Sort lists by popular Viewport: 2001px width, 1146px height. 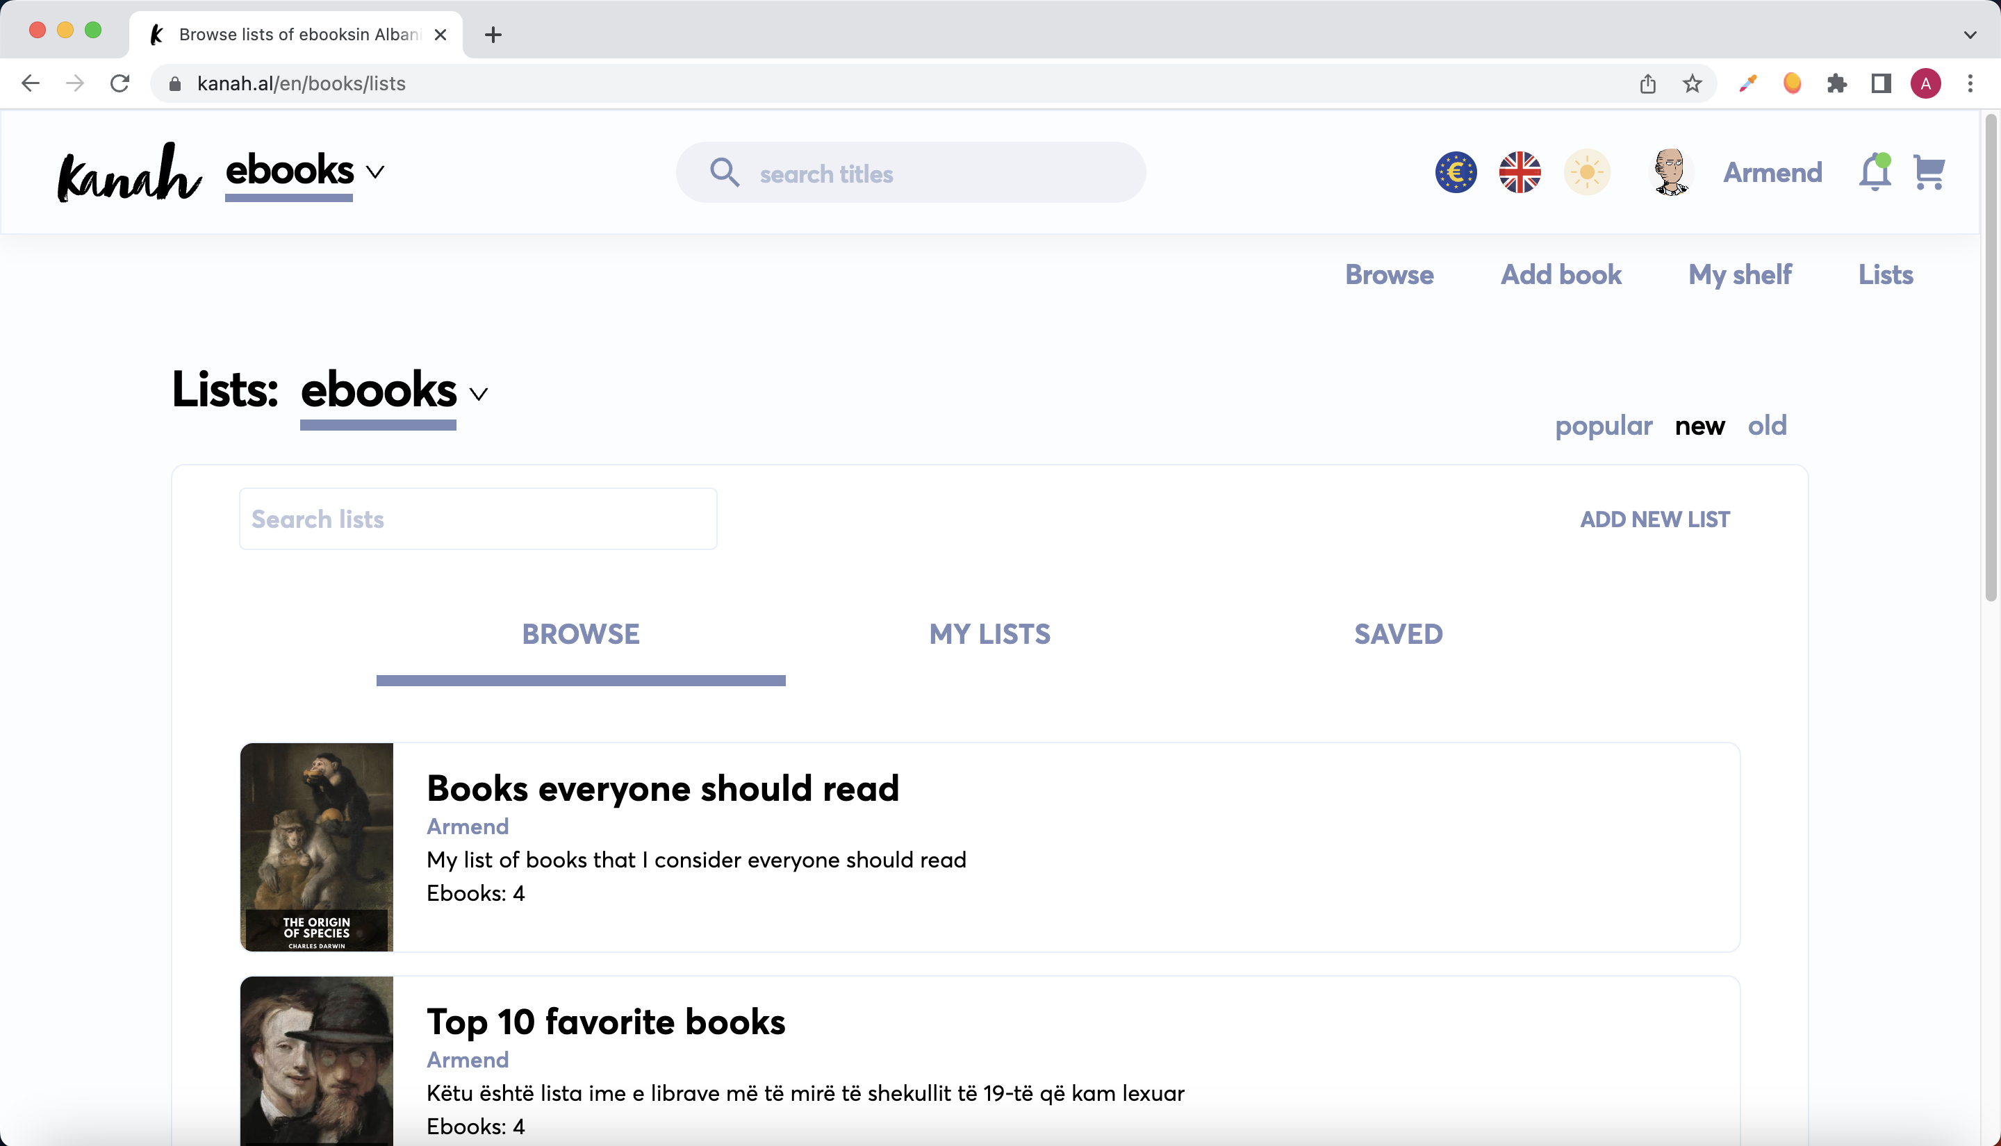coord(1603,426)
